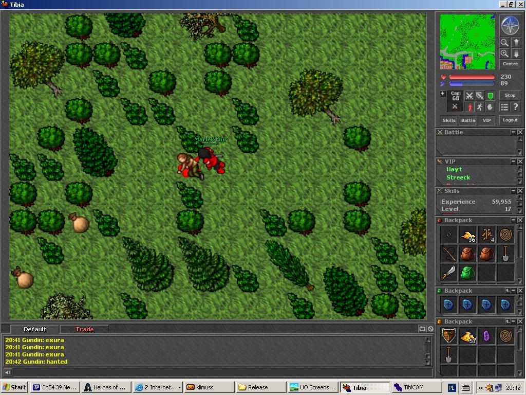
Task: Go up a level in bottom Backpack
Action: pos(508,322)
